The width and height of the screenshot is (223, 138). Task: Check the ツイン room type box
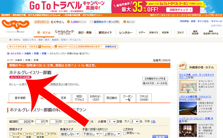point(25,134)
